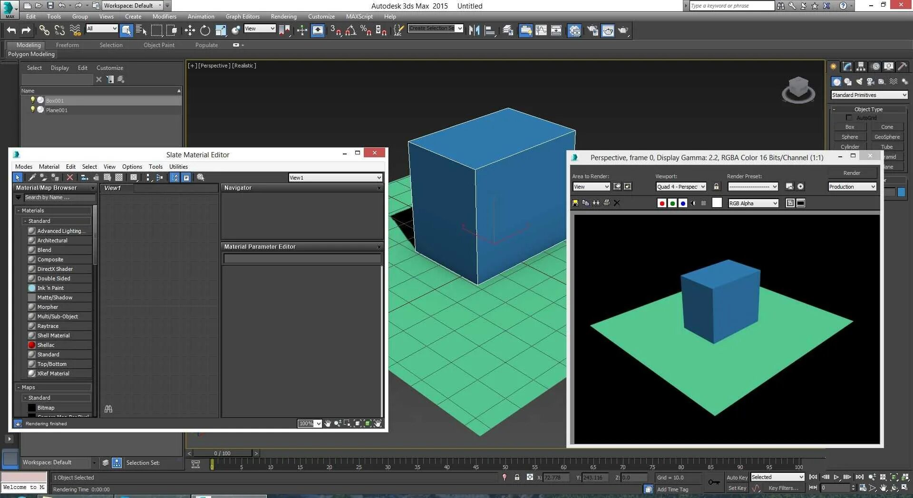Toggle the Angle Snap tool

pyautogui.click(x=351, y=30)
